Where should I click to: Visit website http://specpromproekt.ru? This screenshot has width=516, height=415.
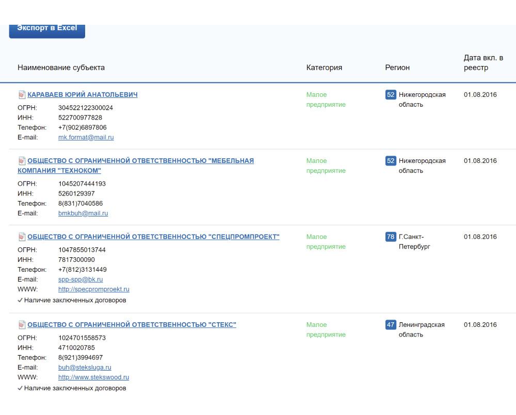click(93, 290)
